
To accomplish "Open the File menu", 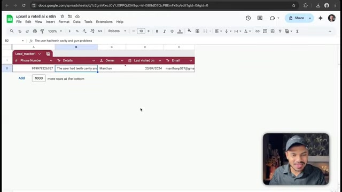I will tap(19, 22).
